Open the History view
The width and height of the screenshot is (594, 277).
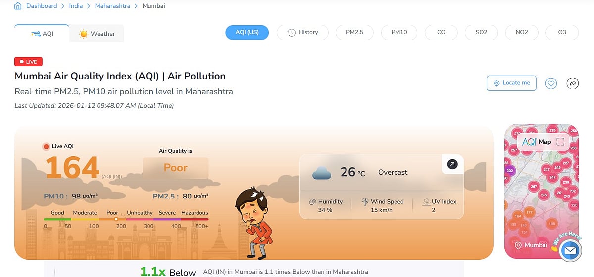(302, 32)
